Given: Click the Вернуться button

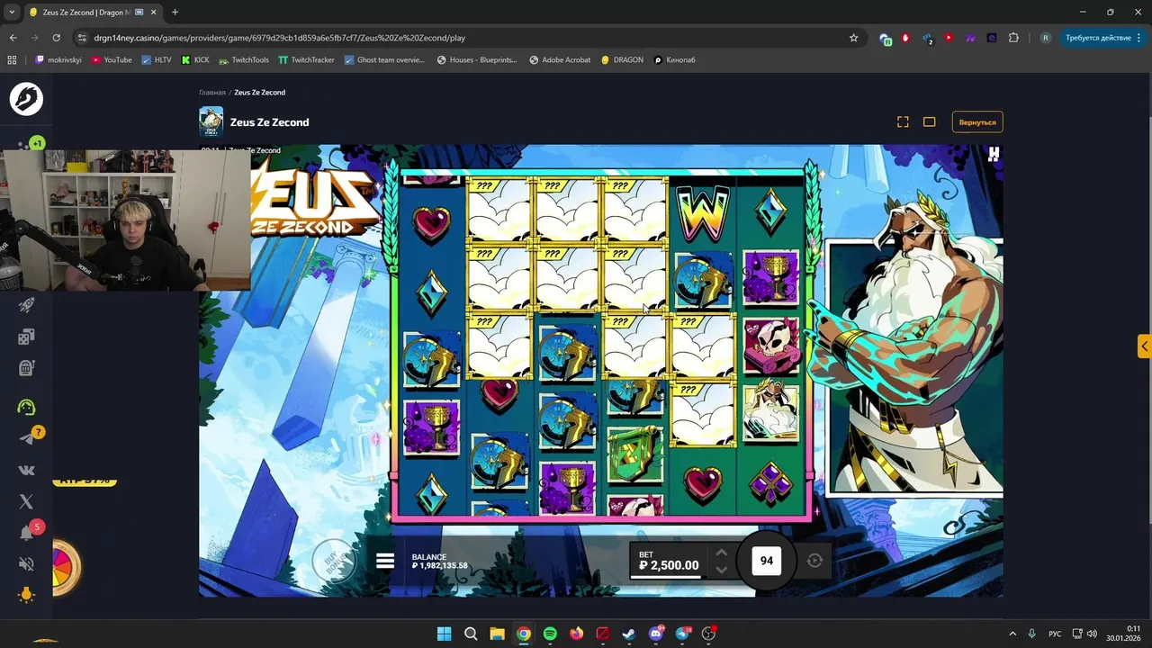Looking at the screenshot, I should 977,122.
